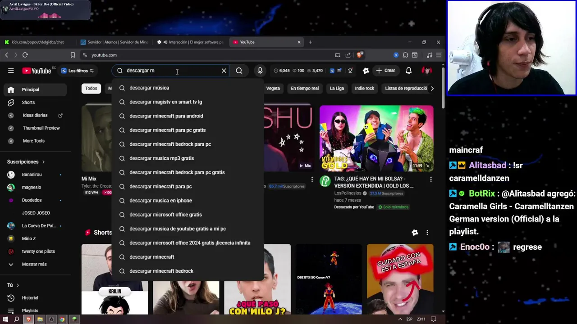
Task: Open La Cueva De Pat... subscription
Action: 35,226
